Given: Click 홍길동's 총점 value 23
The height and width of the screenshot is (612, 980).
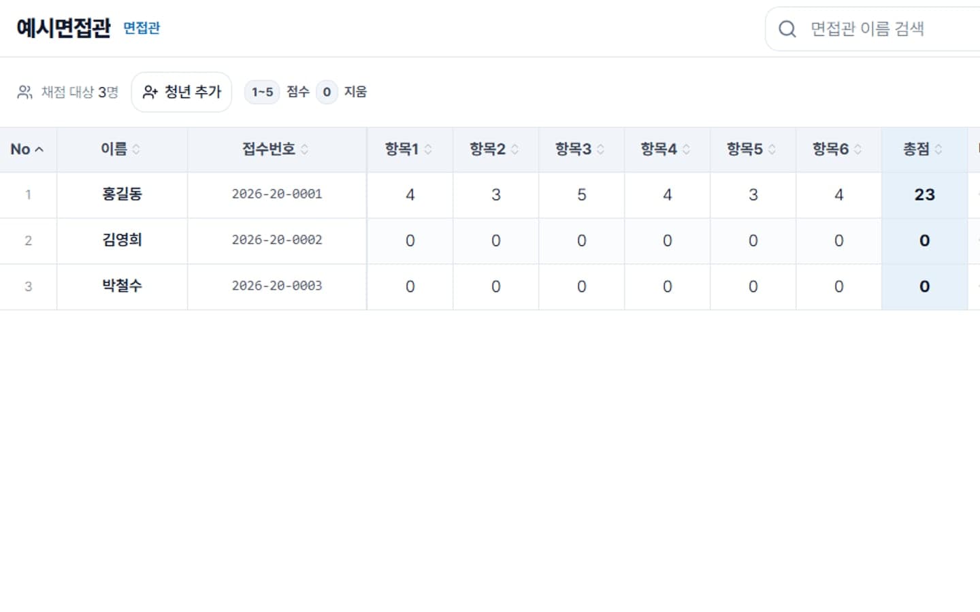Looking at the screenshot, I should pyautogui.click(x=925, y=195).
